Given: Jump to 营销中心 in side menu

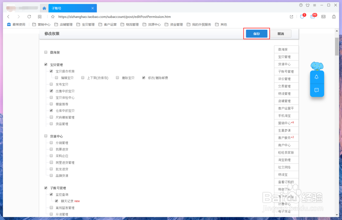Looking at the screenshot, I should point(286,123).
